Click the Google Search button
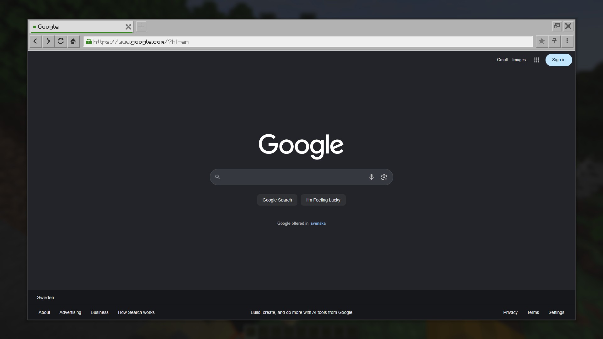The image size is (603, 339). click(277, 200)
